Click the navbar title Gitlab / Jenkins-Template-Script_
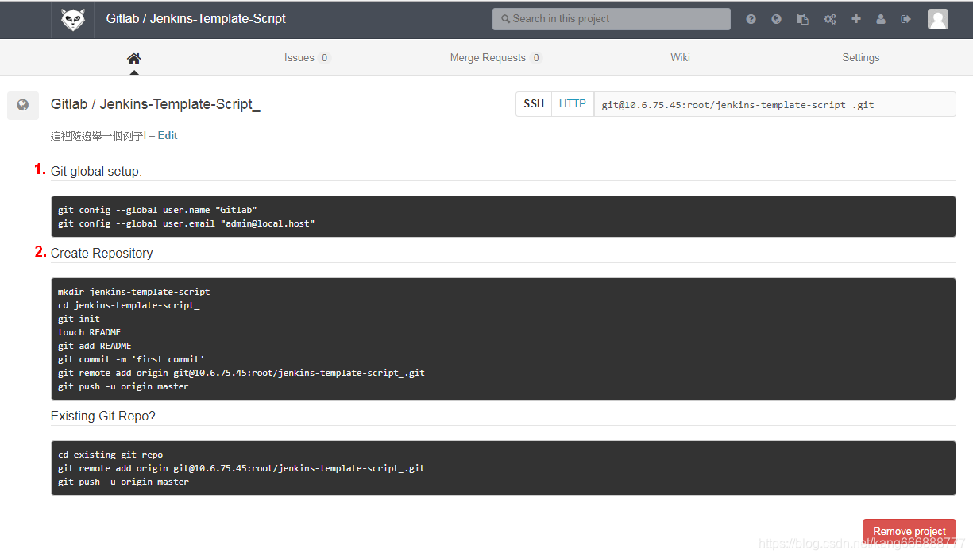Viewport: 973px width, 558px height. [199, 19]
